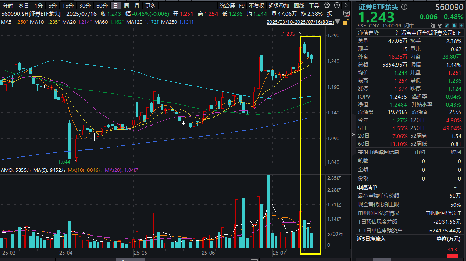This screenshot has height=261, width=466.
Task: Open the 净值走势 link
Action: tap(368, 33)
